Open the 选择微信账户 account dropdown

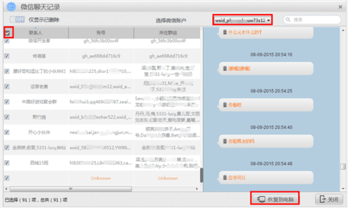[242, 20]
